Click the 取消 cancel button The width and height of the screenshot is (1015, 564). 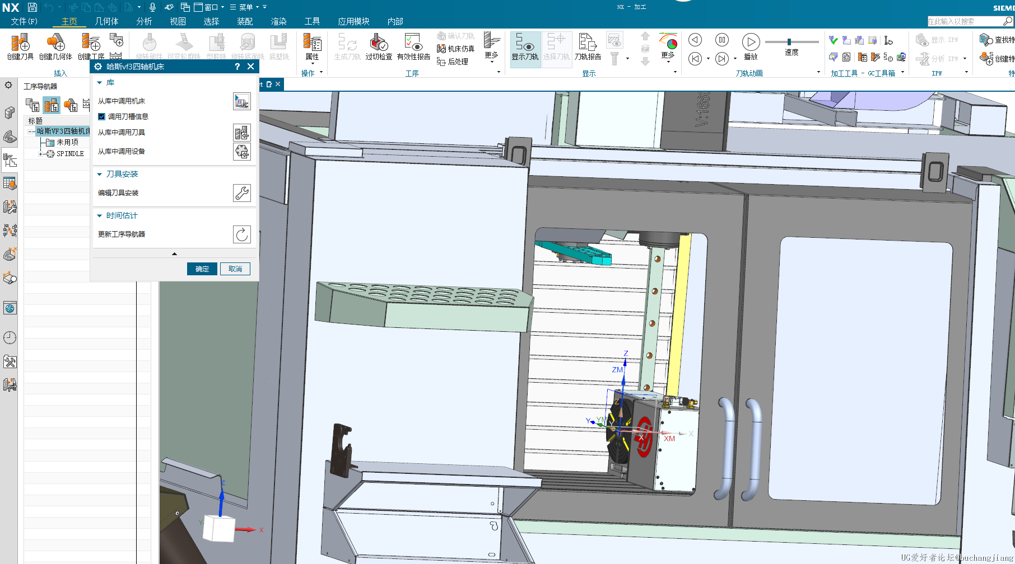coord(235,269)
